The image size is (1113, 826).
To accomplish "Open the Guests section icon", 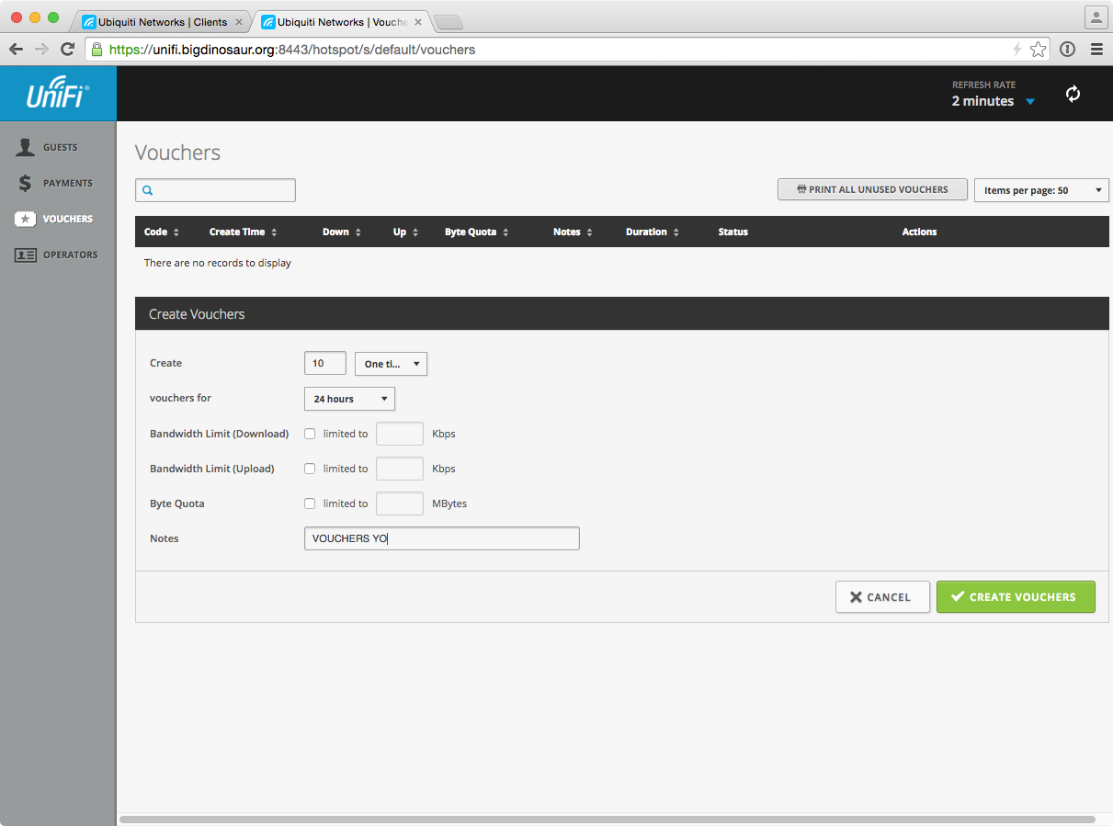I will tap(26, 147).
